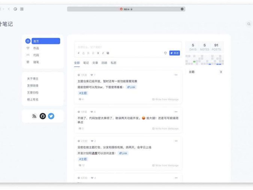Insert an image with the picture icon
253x190 pixels.
pos(108,53)
